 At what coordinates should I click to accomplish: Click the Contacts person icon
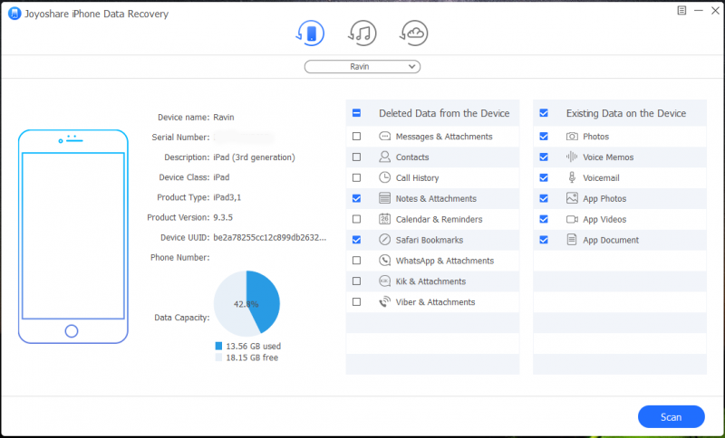(384, 157)
